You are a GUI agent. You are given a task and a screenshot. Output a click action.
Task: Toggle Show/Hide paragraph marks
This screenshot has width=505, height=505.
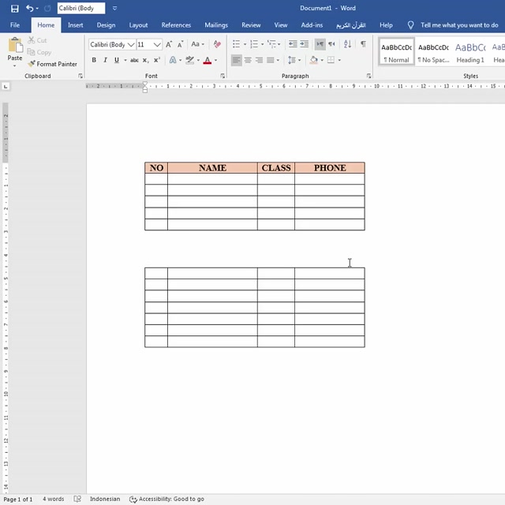[x=363, y=45]
